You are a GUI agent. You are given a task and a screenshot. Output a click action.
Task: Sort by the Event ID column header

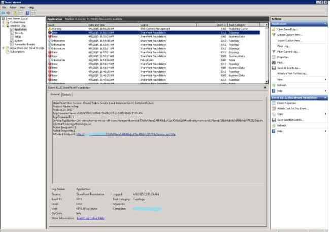pyautogui.click(x=212, y=25)
